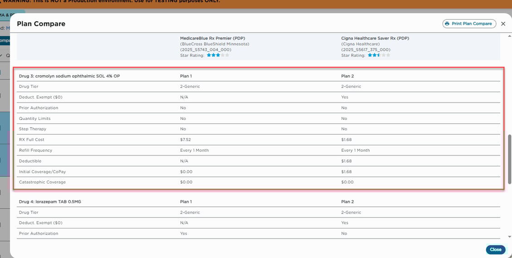
Task: Click the Print Plan Compare button label
Action: point(472,24)
